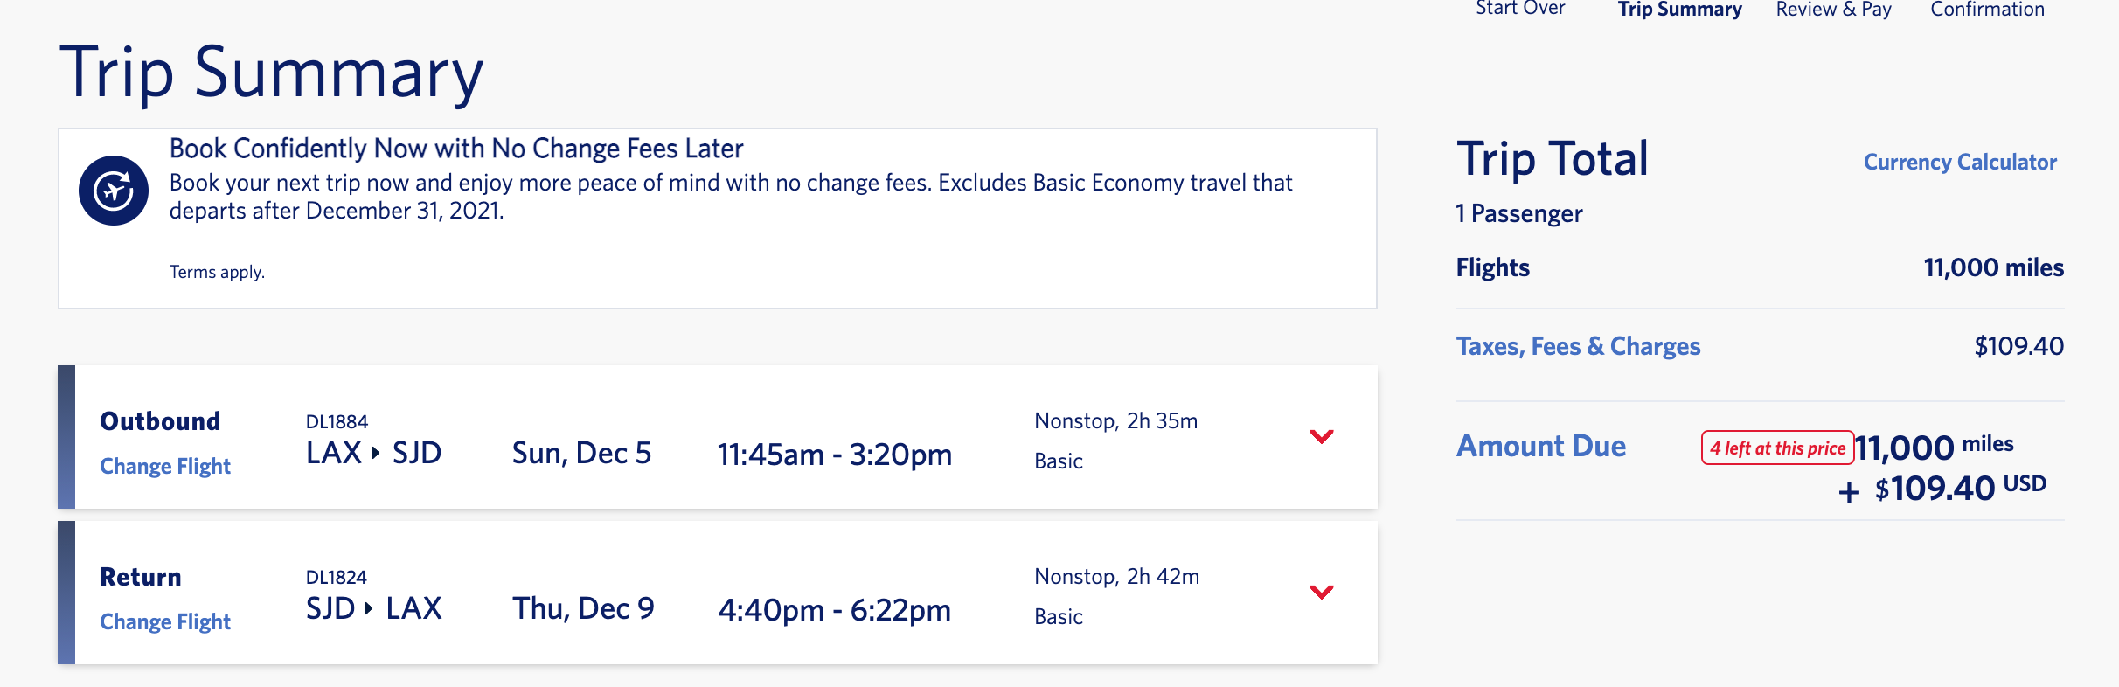Click the Trip Total heading
Viewport: 2119px width, 687px height.
pos(1552,159)
